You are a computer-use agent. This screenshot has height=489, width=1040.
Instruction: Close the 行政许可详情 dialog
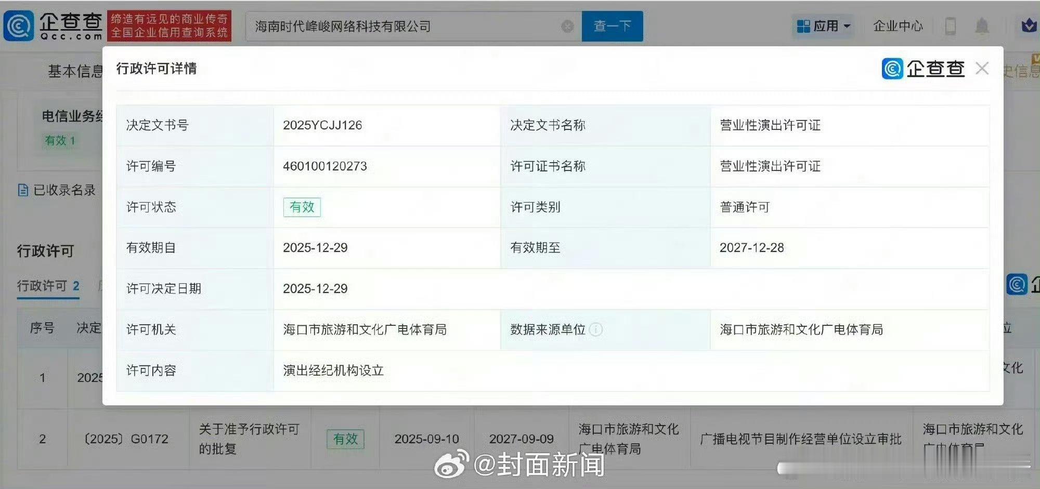[982, 69]
